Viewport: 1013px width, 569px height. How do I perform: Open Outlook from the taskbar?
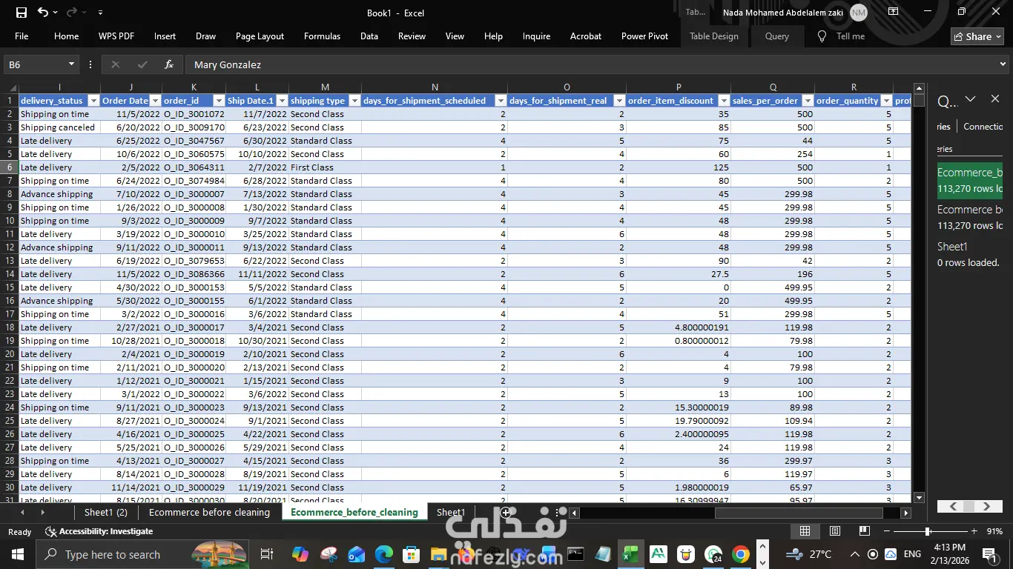(x=356, y=554)
